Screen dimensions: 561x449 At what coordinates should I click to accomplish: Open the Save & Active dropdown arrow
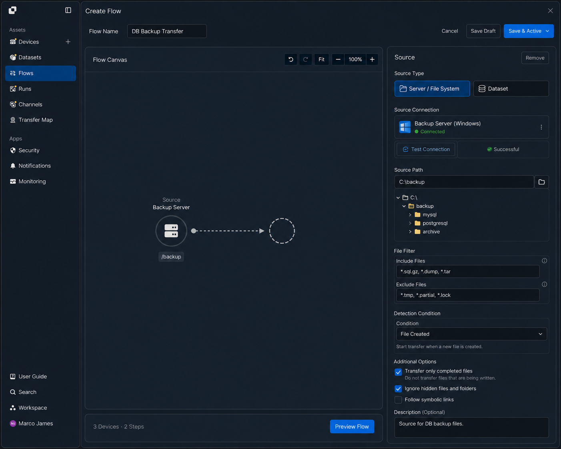547,31
